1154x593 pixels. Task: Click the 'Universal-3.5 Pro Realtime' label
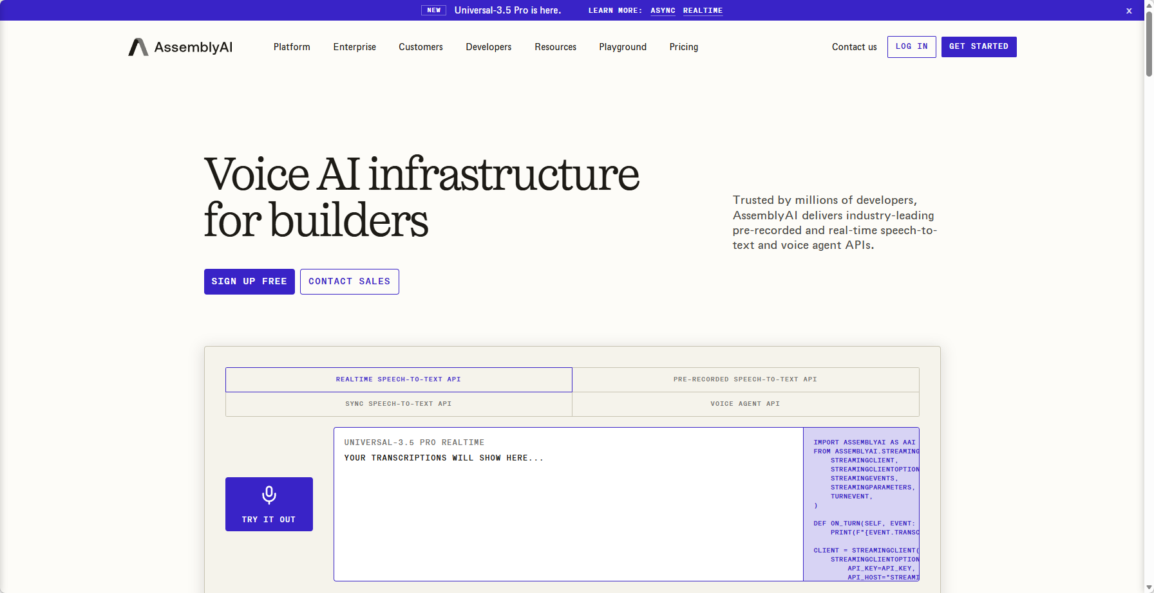(414, 442)
